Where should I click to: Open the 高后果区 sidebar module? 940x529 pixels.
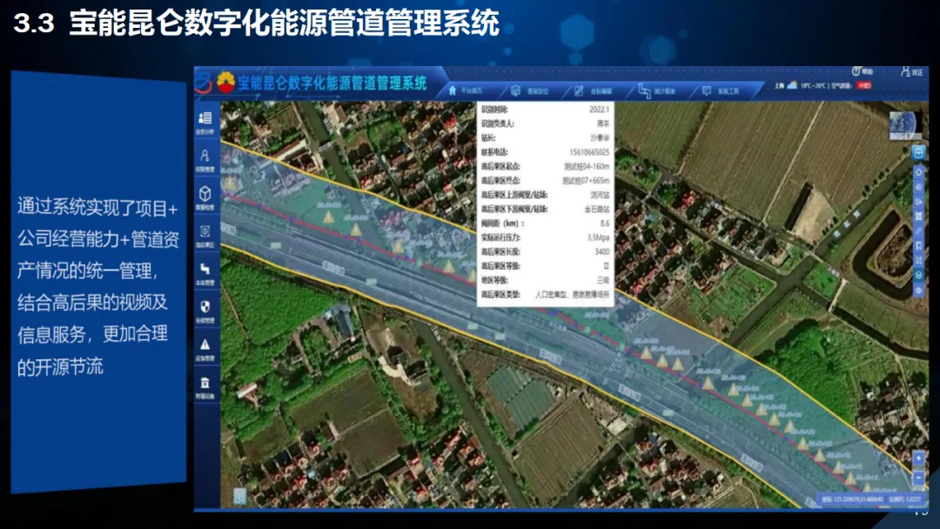pyautogui.click(x=205, y=236)
